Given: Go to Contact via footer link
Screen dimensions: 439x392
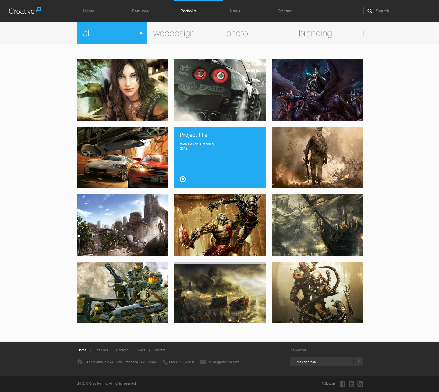Looking at the screenshot, I should point(159,350).
